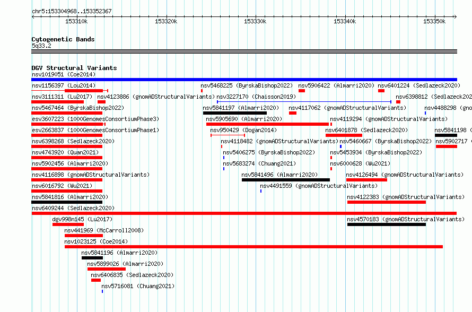Image resolution: width=472 pixels, height=312 pixels.
Task: Open nsv4123886 (gnomADStructuralVariants) label
Action: coord(156,97)
